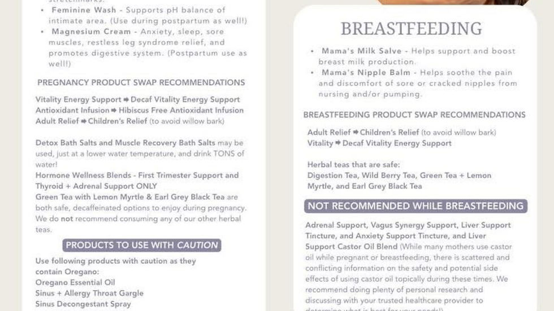
Task: Click the arrow between "Vitality" and "Decaf Vitality" under breastfeeding
Action: (338, 143)
